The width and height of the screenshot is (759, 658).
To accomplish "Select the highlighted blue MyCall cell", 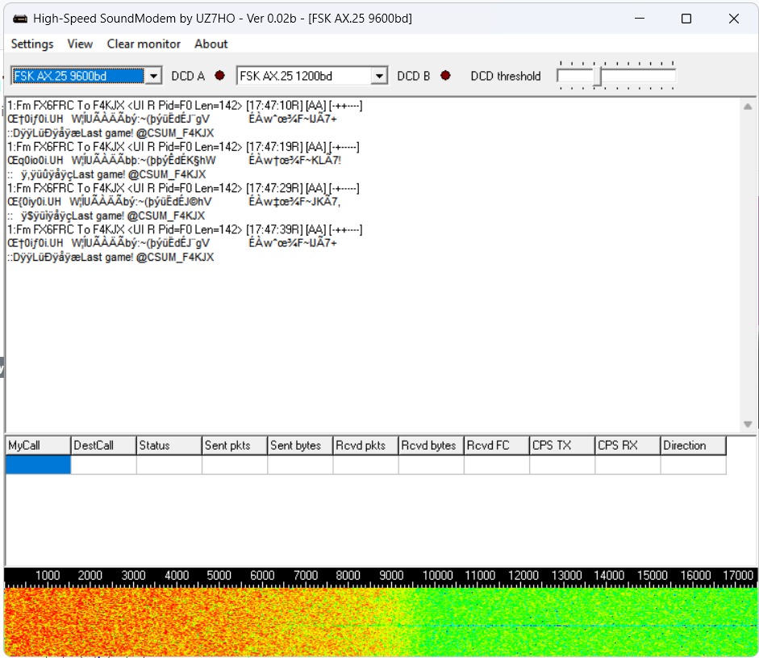I will point(38,465).
